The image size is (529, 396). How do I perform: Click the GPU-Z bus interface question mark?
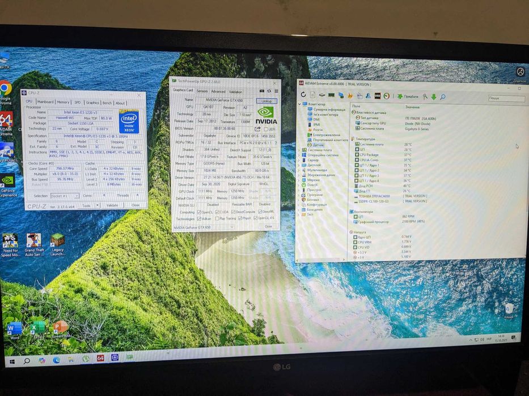[x=276, y=143]
